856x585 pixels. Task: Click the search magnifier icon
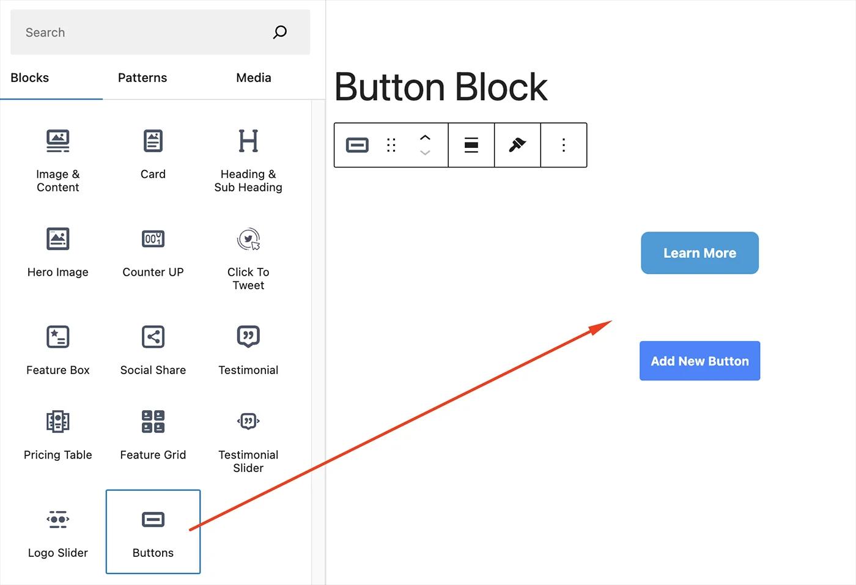pyautogui.click(x=279, y=32)
